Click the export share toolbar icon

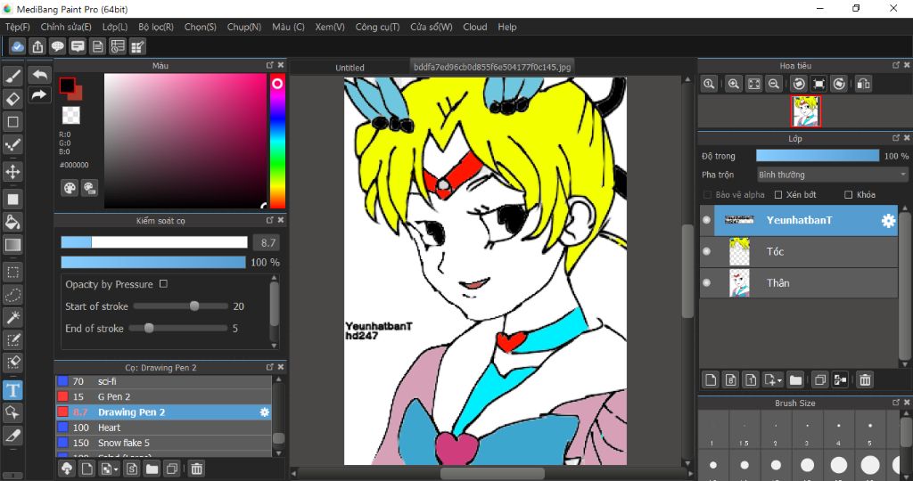coord(37,46)
